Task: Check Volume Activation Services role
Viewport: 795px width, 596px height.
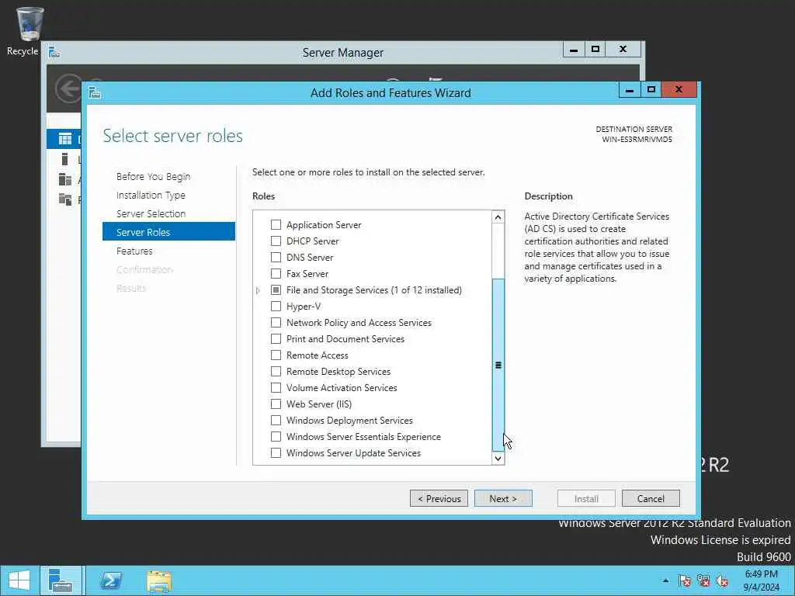Action: point(276,388)
